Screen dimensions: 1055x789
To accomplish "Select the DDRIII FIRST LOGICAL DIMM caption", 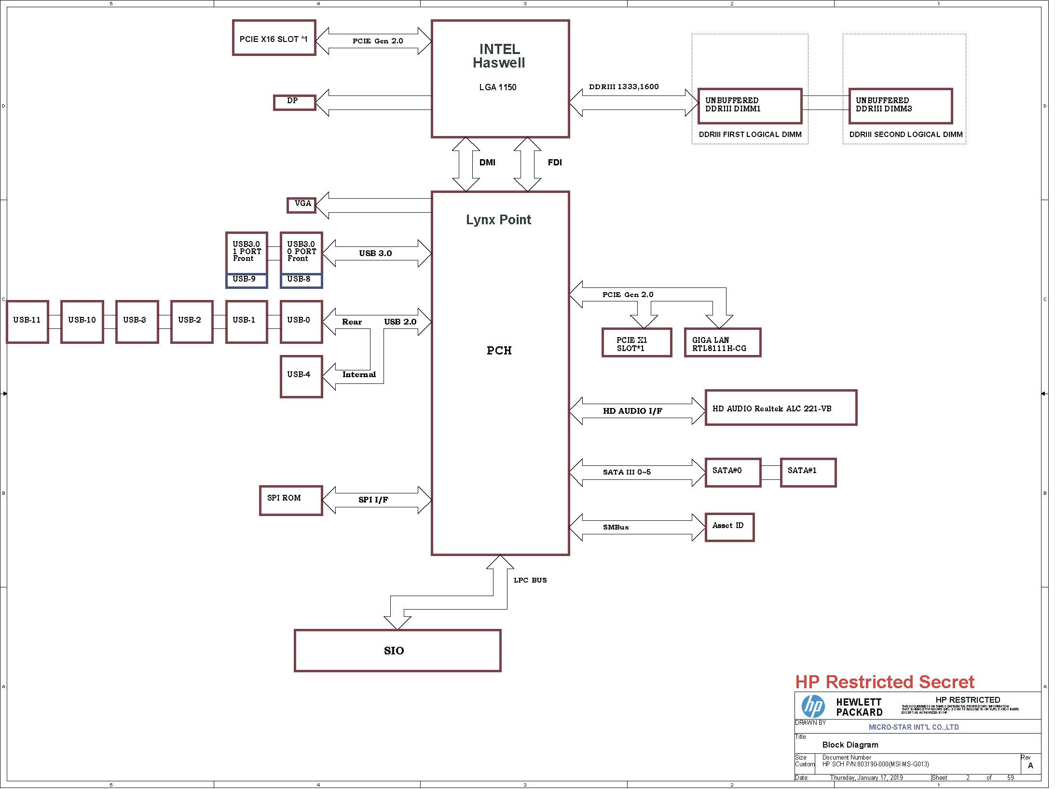I will 750,135.
